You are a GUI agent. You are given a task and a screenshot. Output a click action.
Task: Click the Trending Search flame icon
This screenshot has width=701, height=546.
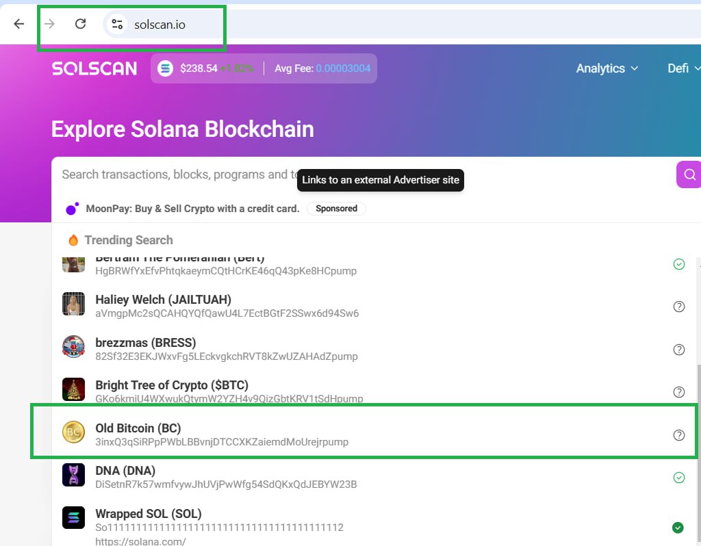pyautogui.click(x=73, y=240)
